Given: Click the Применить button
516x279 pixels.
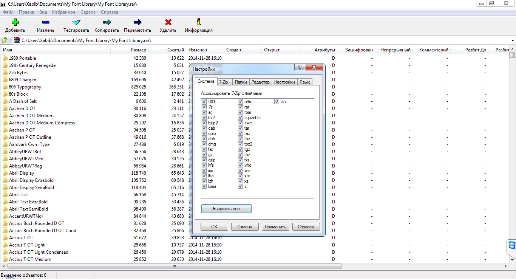Looking at the screenshot, I should [x=275, y=227].
